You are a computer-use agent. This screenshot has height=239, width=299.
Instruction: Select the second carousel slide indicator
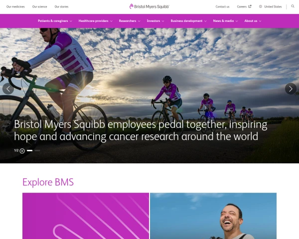pos(37,150)
